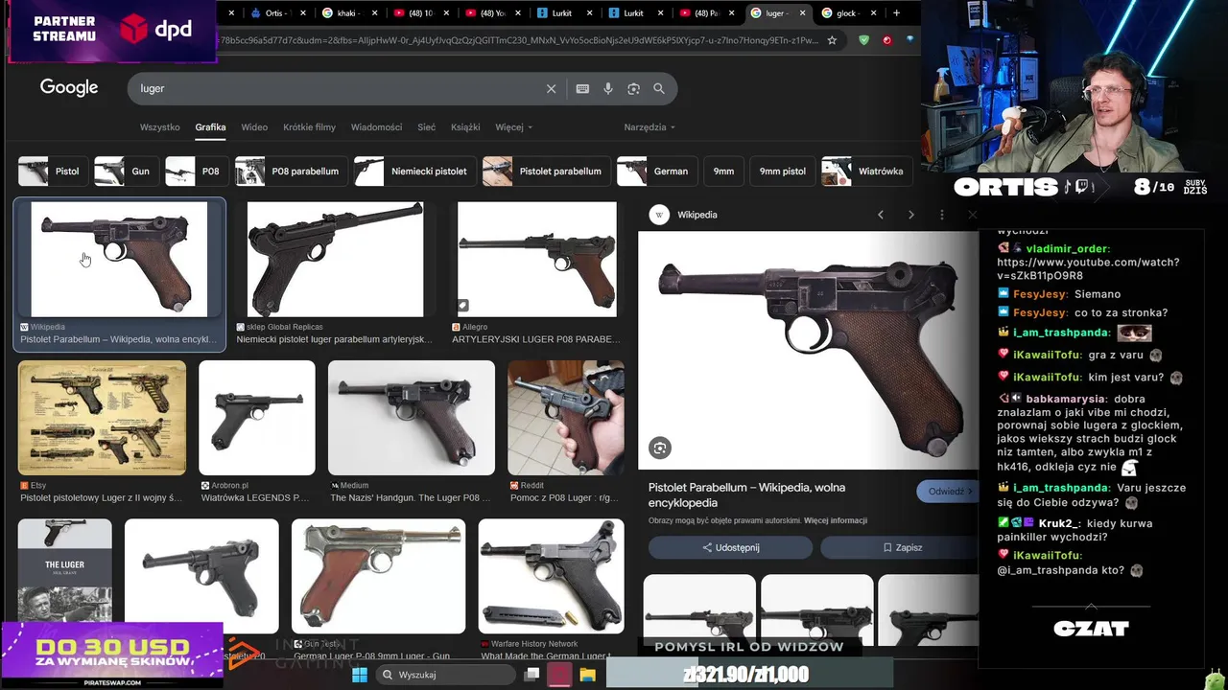Screen dimensions: 1228x690
Task: Select the Etsy luger diagram thumbnail
Action: [x=102, y=418]
